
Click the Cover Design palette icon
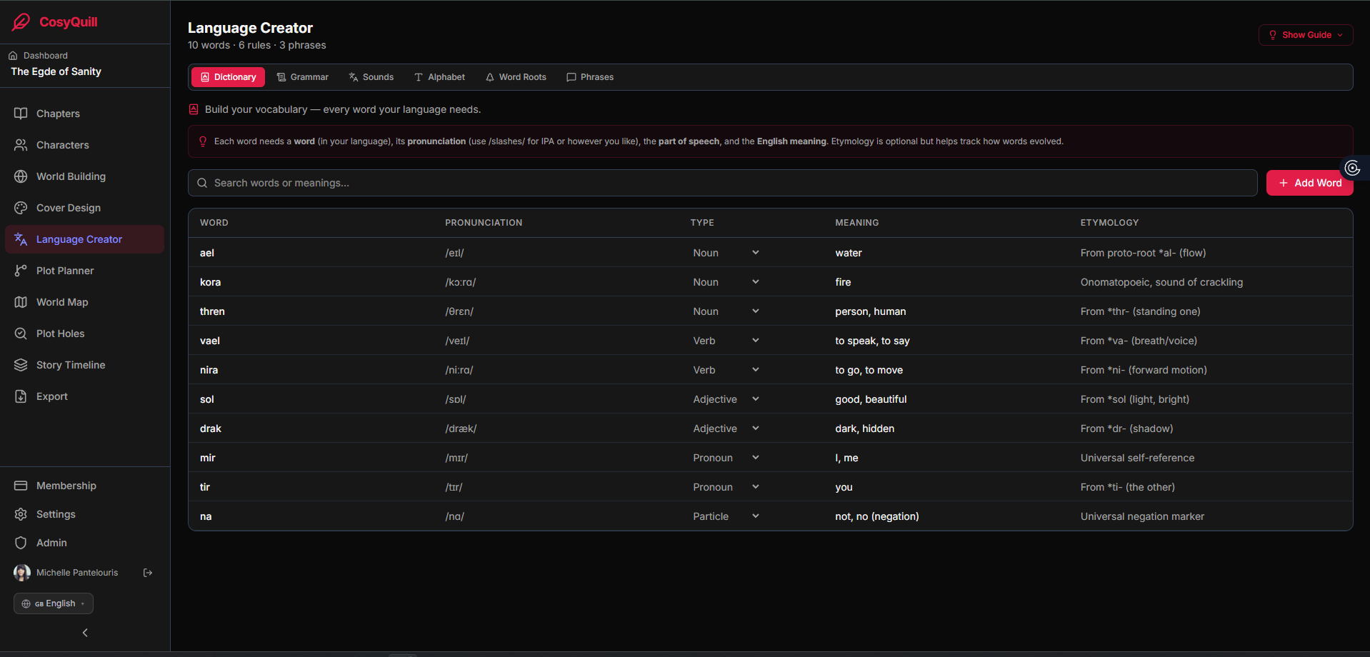point(21,208)
